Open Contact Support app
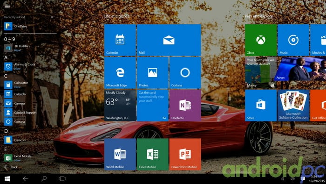Viewport: 326px width, 184px height. coord(30,113)
